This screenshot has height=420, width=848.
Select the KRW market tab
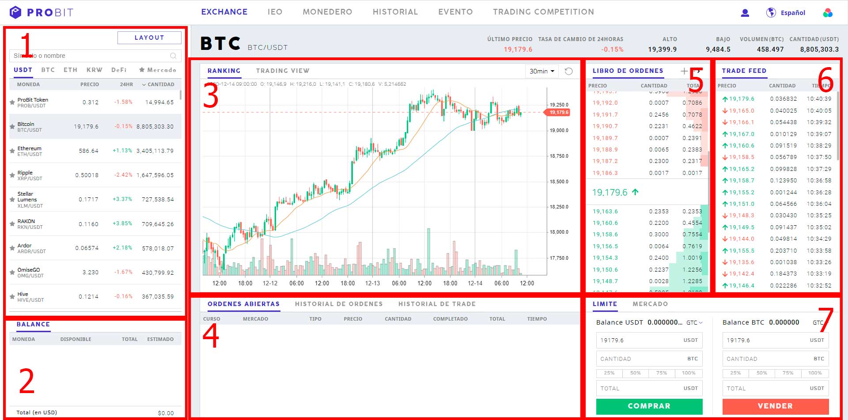(94, 70)
